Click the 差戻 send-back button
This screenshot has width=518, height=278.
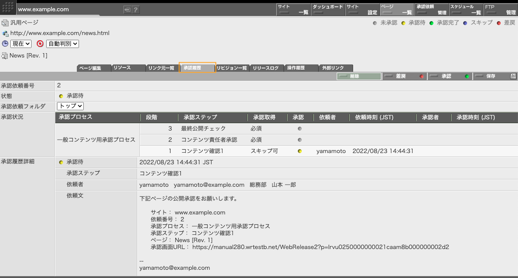tap(404, 76)
